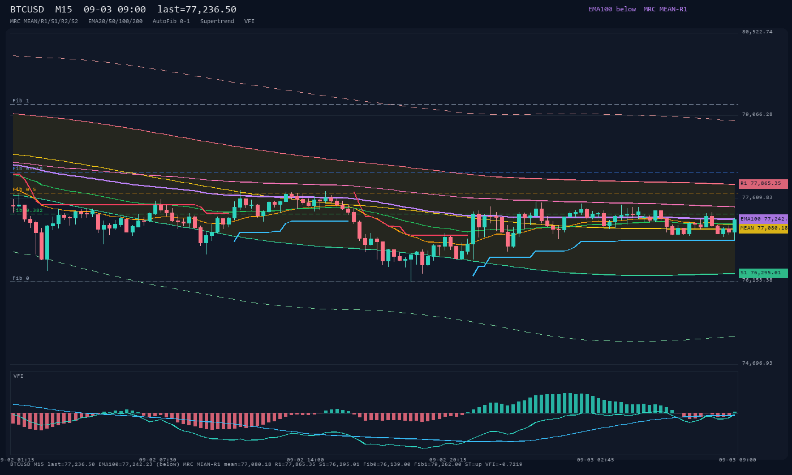Click the BTCUSD symbol title
The width and height of the screenshot is (792, 475).
click(27, 10)
